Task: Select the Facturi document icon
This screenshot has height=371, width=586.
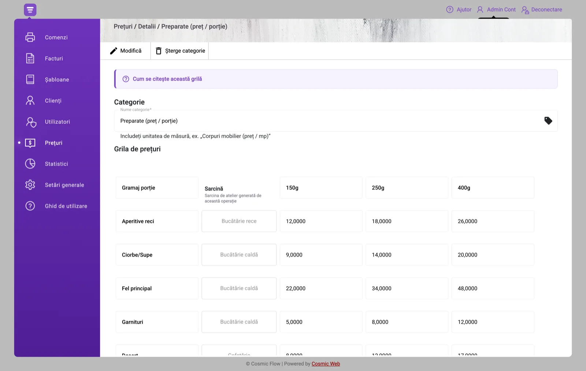Action: pos(30,59)
